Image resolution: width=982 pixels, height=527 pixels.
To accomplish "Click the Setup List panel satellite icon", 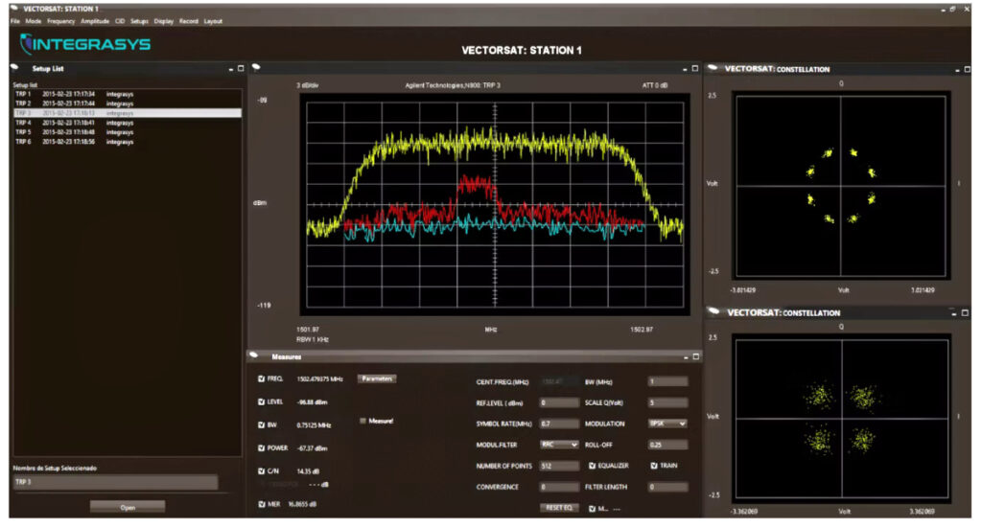I will tap(14, 68).
